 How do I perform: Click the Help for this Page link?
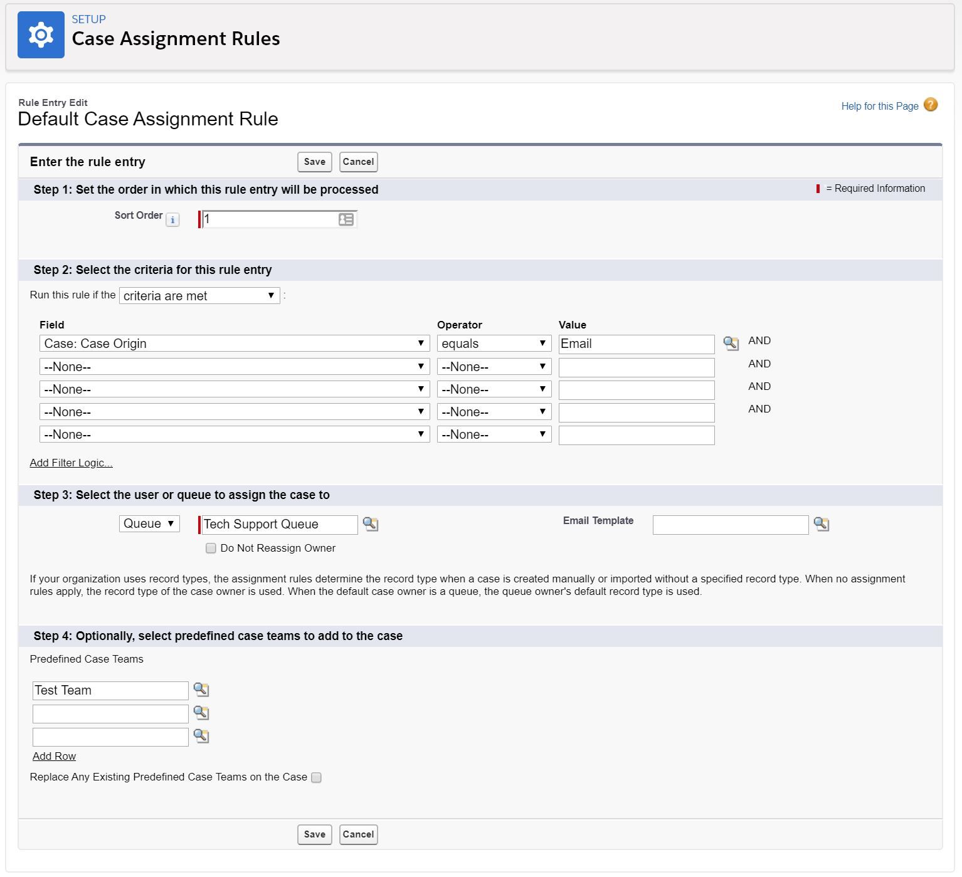pyautogui.click(x=879, y=107)
